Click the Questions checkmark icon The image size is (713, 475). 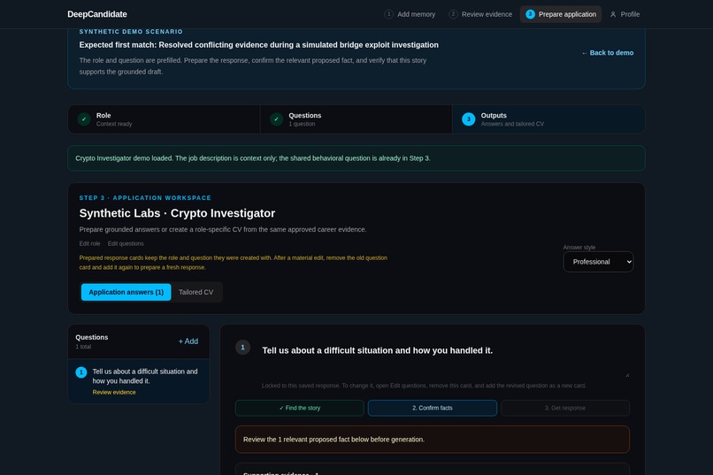[x=277, y=119]
